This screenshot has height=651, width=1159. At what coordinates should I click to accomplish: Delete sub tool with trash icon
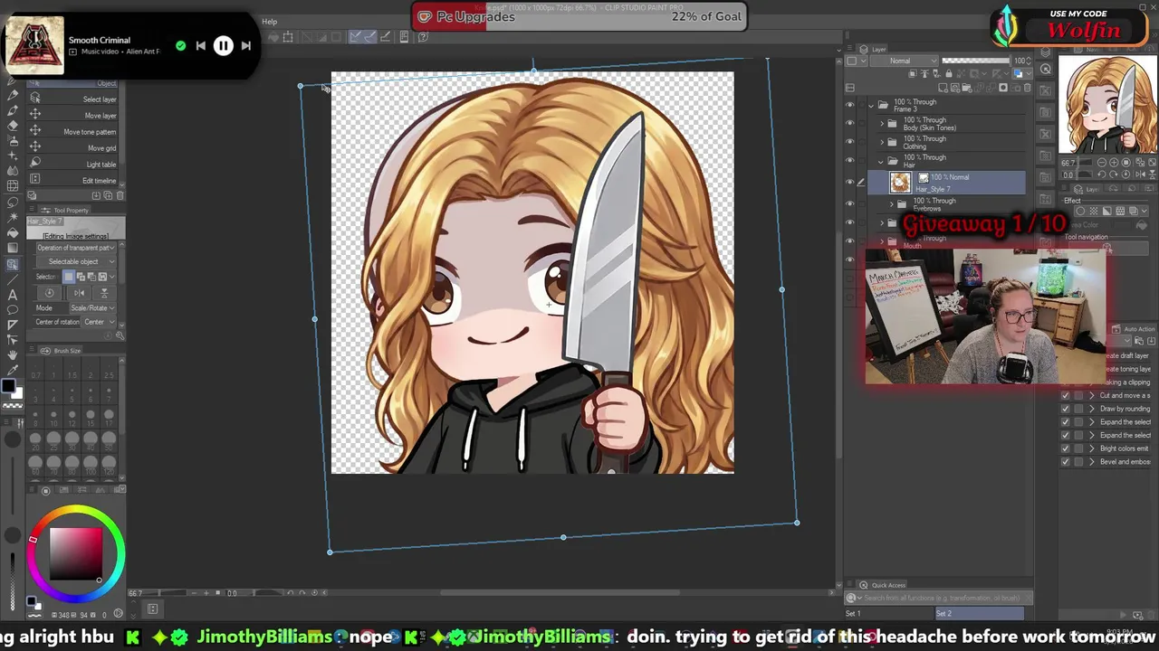[x=120, y=195]
